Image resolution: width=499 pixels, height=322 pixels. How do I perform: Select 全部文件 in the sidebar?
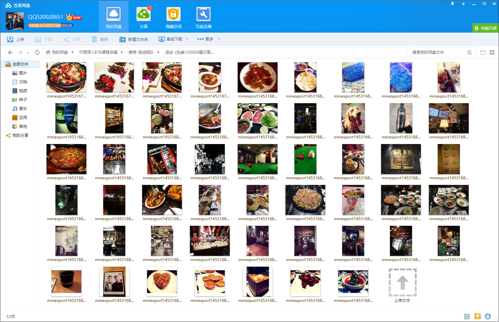[x=20, y=64]
